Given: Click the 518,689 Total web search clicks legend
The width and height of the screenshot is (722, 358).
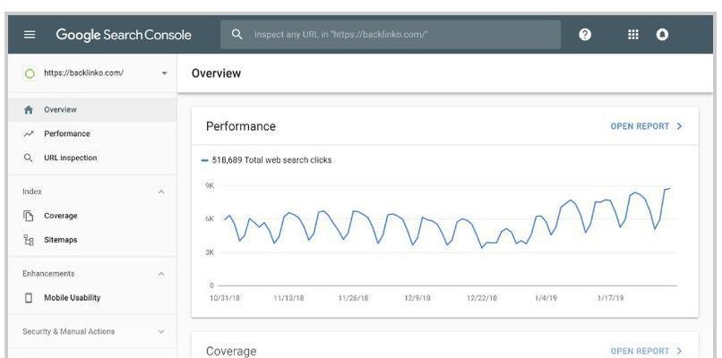Looking at the screenshot, I should point(267,160).
